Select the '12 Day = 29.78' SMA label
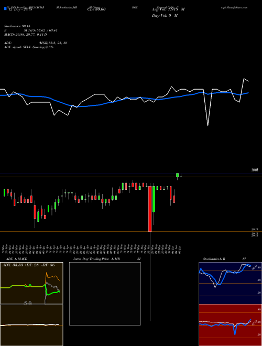 [x=20, y=9]
